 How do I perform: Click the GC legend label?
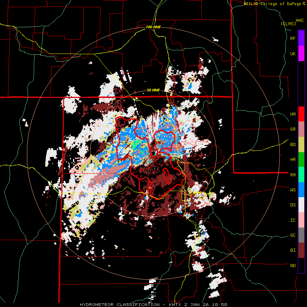(x=293, y=235)
